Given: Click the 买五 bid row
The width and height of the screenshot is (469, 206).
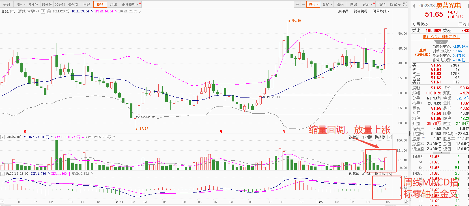Looking at the screenshot, I should (x=440, y=82).
